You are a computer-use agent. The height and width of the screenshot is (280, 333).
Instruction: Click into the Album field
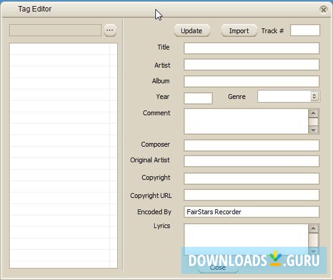(x=251, y=81)
